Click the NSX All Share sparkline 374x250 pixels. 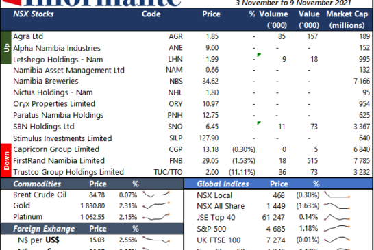click(337, 205)
